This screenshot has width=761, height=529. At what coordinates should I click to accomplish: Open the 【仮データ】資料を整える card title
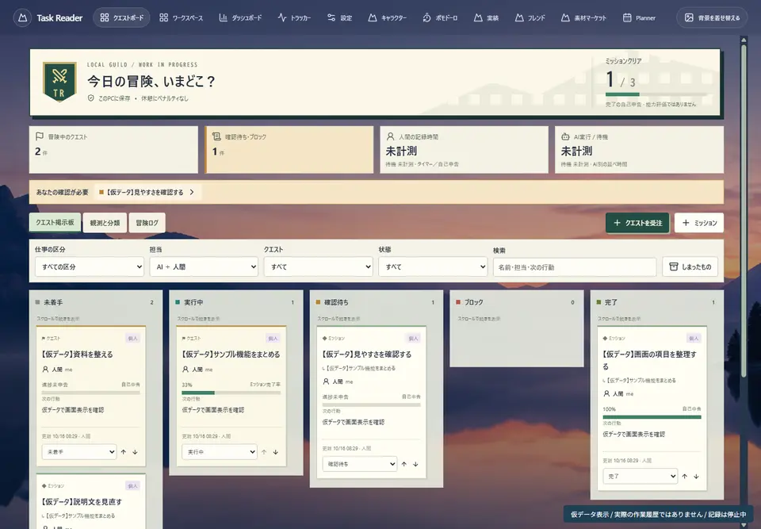click(x=77, y=355)
